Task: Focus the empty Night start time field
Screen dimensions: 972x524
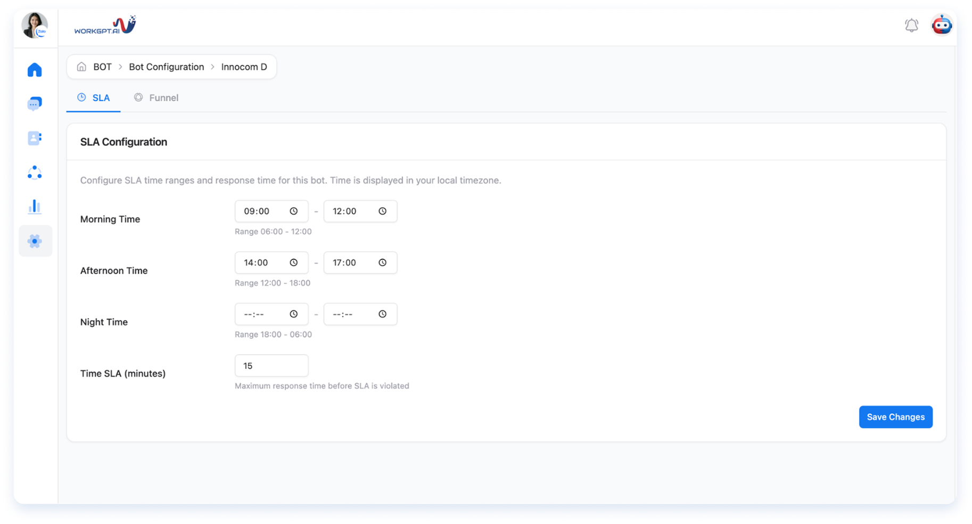Action: 271,314
